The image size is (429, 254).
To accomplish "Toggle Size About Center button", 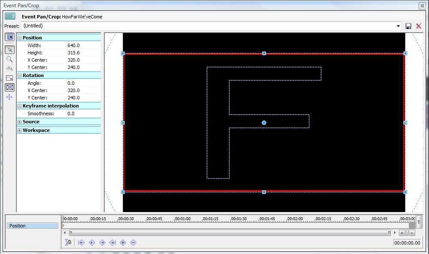I will 10,87.
